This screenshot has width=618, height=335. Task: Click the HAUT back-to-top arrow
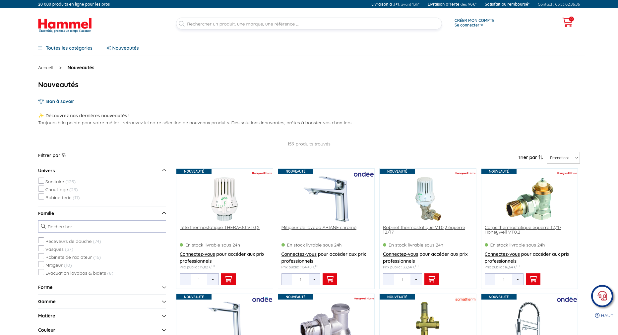click(x=604, y=315)
